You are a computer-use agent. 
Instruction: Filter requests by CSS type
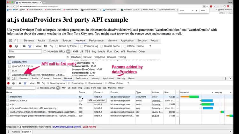[x=74, y=88]
